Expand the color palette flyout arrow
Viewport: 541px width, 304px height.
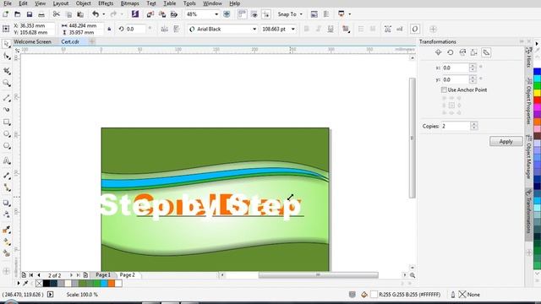click(x=537, y=43)
